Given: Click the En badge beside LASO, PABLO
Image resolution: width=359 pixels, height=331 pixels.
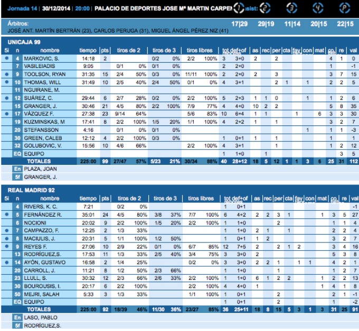Looking at the screenshot, I should (x=17, y=317).
